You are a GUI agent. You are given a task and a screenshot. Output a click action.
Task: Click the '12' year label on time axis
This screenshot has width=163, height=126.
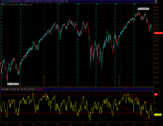click(121, 124)
